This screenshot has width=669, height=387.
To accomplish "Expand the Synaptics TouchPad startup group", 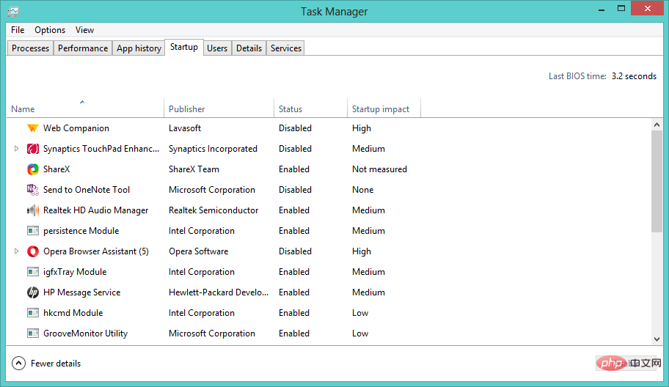I will 17,149.
